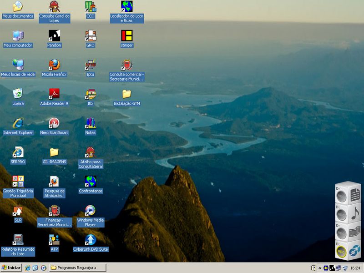Select the stinger desktop icon
Viewport: 364px width, 273px height.
pyautogui.click(x=126, y=35)
